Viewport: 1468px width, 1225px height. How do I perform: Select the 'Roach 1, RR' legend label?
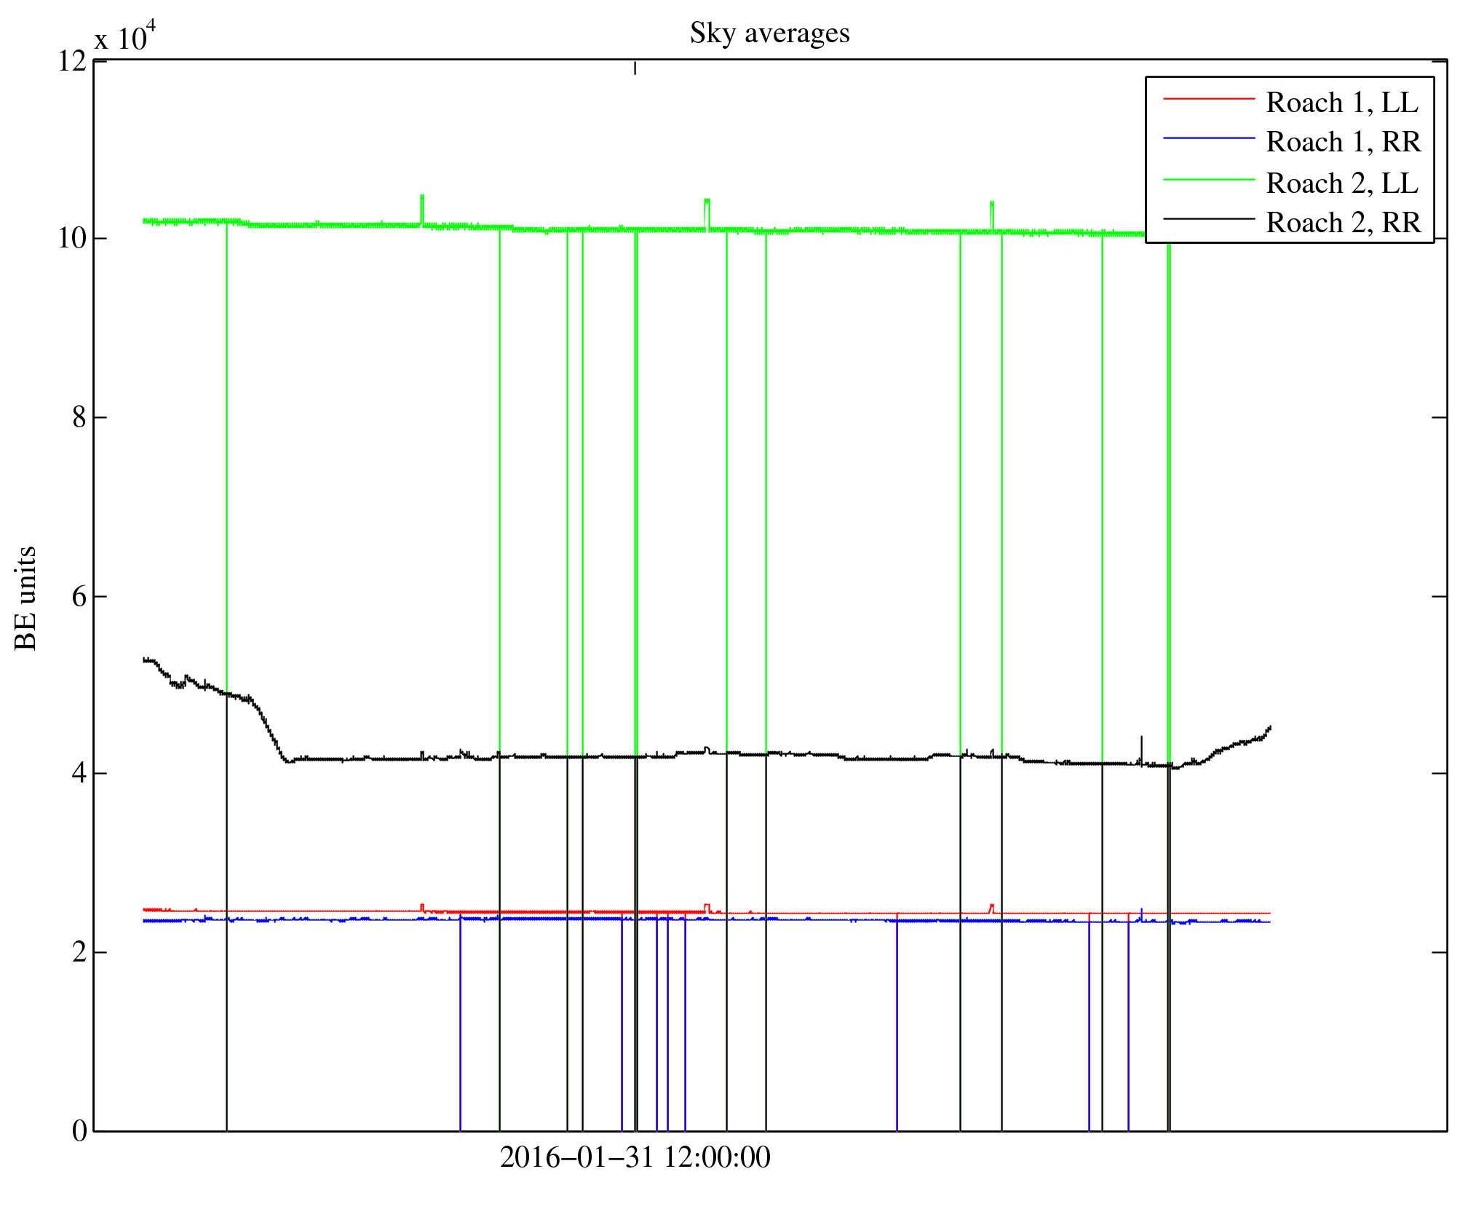(1344, 142)
